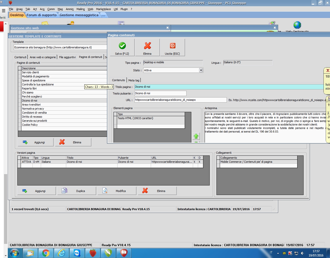
Task: Select the Contenuti tab in Gestione template
Action: [x=20, y=57]
